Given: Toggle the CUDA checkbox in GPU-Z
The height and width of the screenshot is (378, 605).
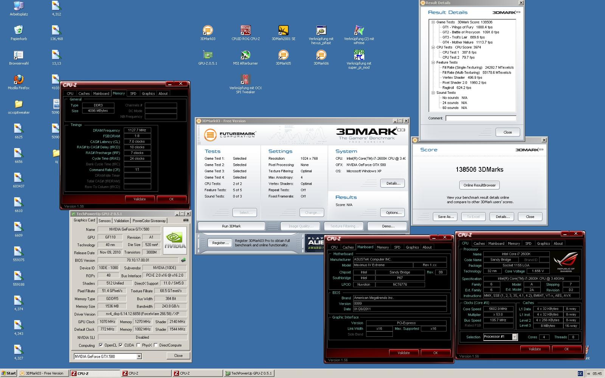Looking at the screenshot, I should [121, 345].
